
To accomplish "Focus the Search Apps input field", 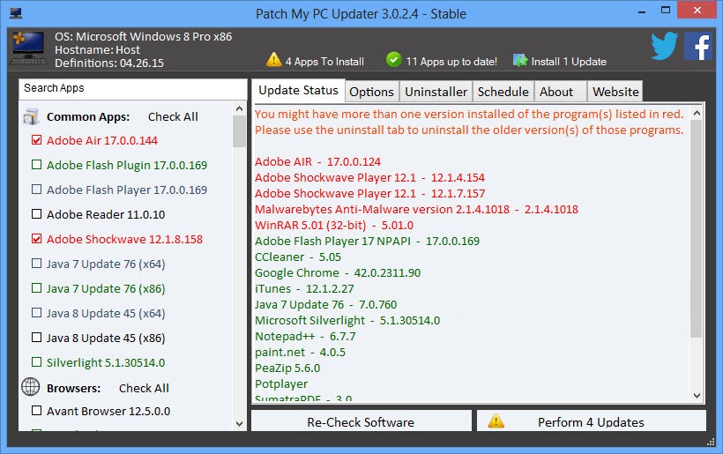I will [x=132, y=88].
